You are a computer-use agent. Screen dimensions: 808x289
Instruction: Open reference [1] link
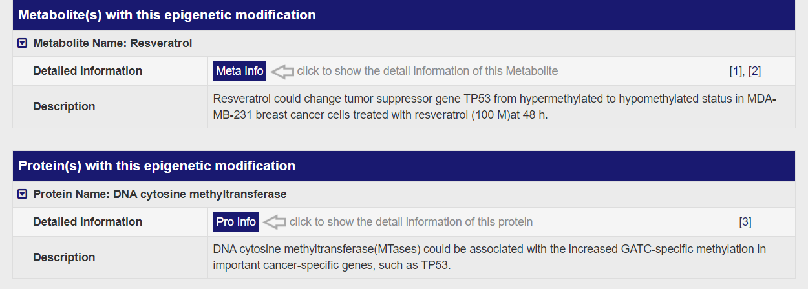tap(736, 71)
